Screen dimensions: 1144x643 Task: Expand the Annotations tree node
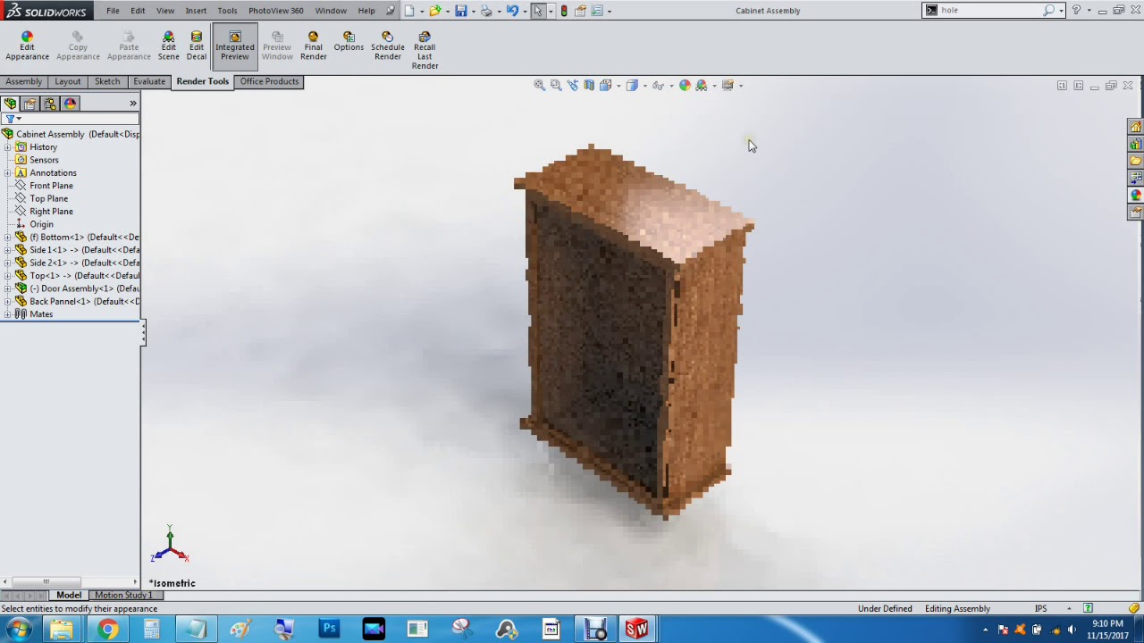click(x=8, y=173)
